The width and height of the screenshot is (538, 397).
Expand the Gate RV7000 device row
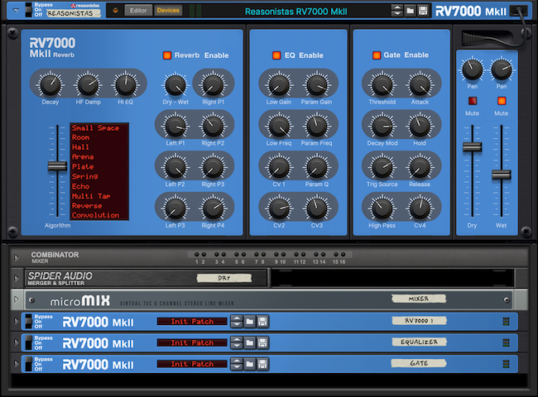pyautogui.click(x=16, y=364)
